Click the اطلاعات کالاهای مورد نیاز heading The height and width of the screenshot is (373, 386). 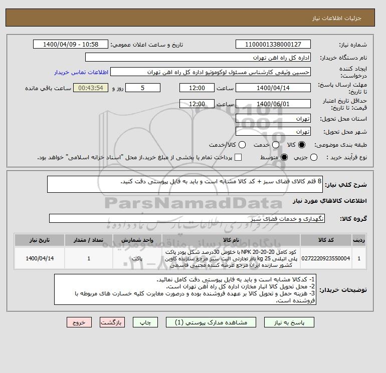(330, 201)
